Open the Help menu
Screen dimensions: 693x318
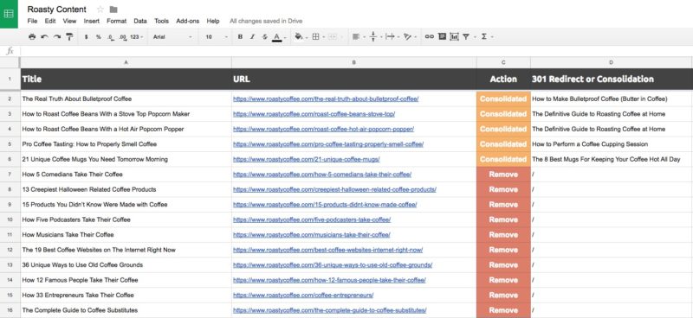click(213, 21)
